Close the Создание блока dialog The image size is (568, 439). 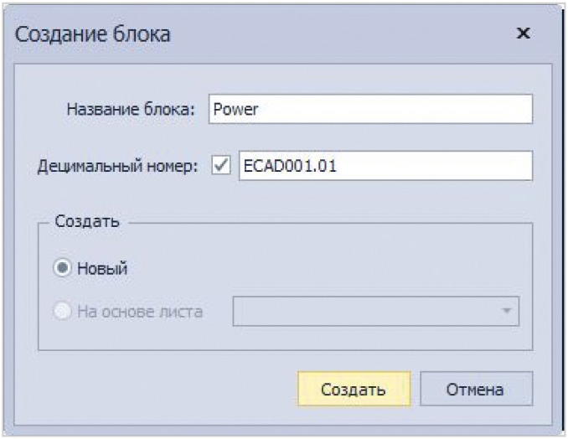(524, 34)
